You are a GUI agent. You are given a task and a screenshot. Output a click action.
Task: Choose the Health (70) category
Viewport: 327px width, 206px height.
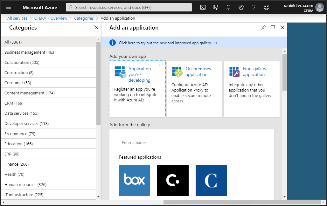pos(48,175)
